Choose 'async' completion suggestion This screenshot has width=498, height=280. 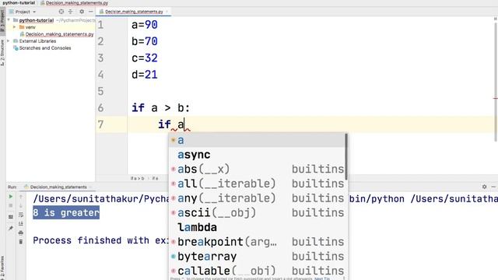click(x=258, y=155)
